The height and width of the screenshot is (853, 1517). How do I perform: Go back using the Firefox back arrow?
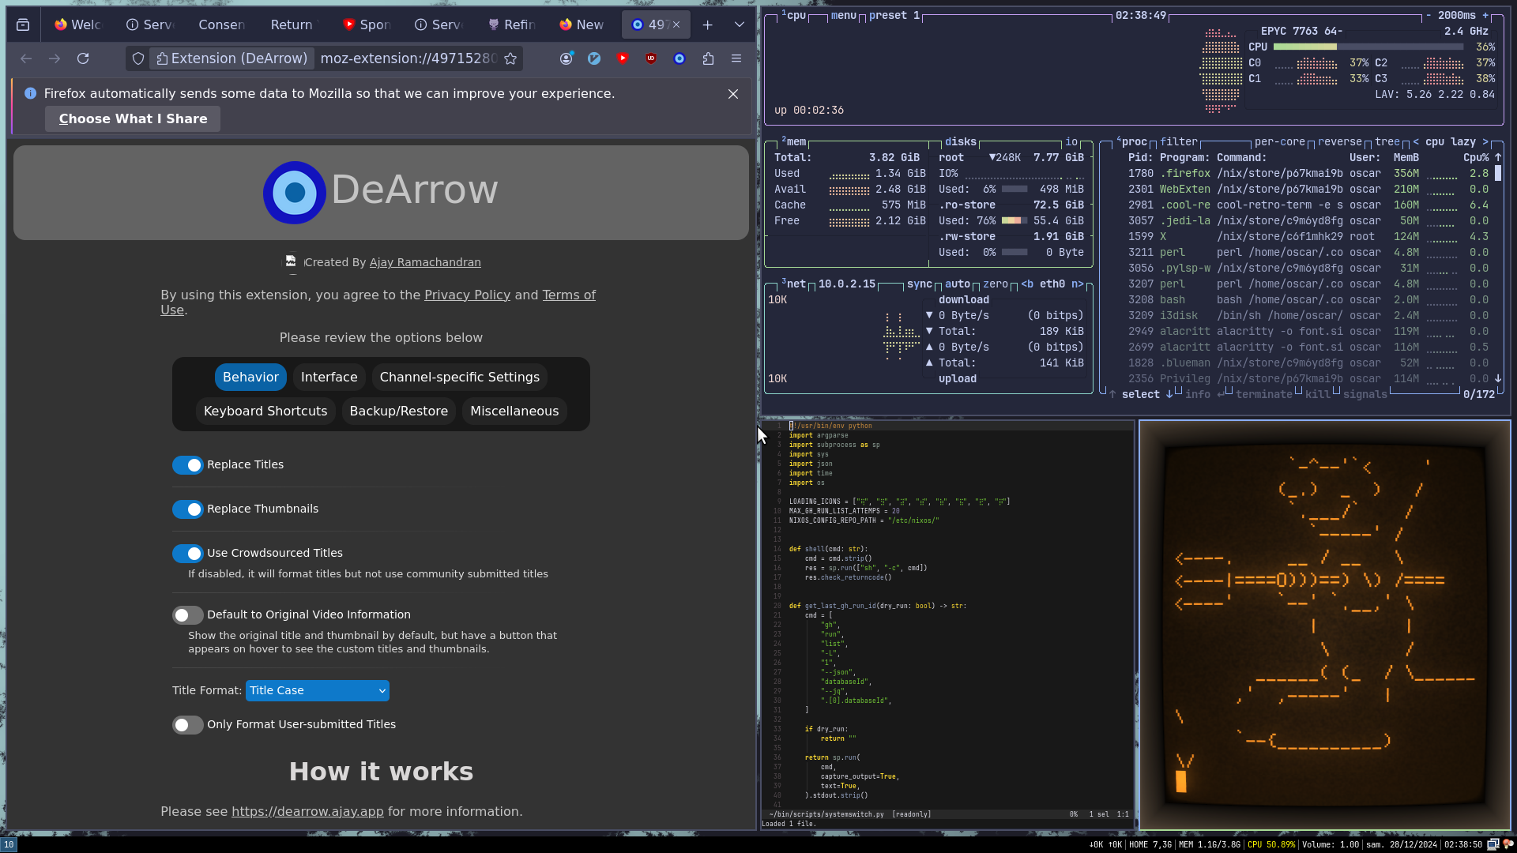click(26, 58)
